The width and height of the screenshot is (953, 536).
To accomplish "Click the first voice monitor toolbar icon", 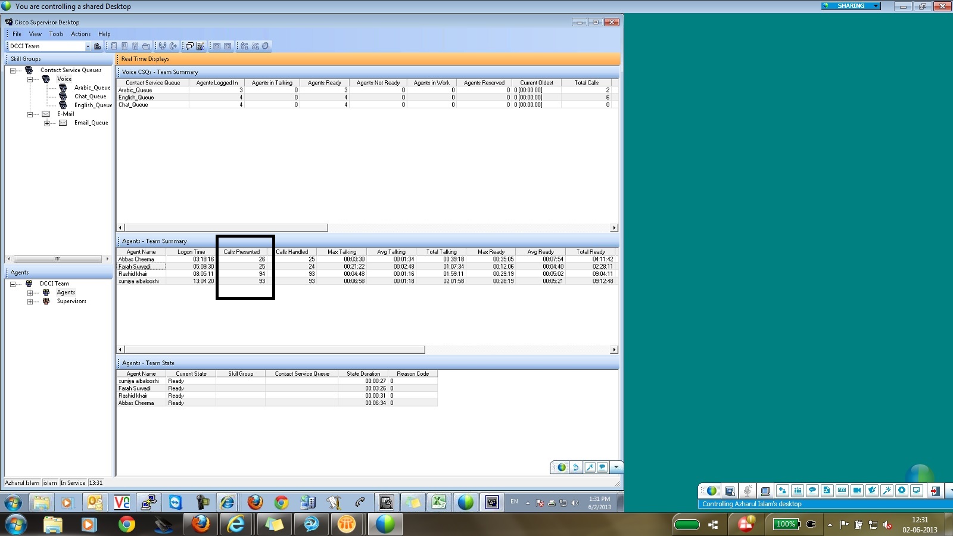I will [244, 46].
